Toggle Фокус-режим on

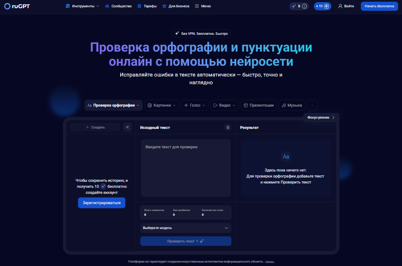(321, 117)
